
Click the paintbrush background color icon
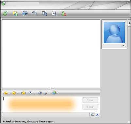click(46, 93)
